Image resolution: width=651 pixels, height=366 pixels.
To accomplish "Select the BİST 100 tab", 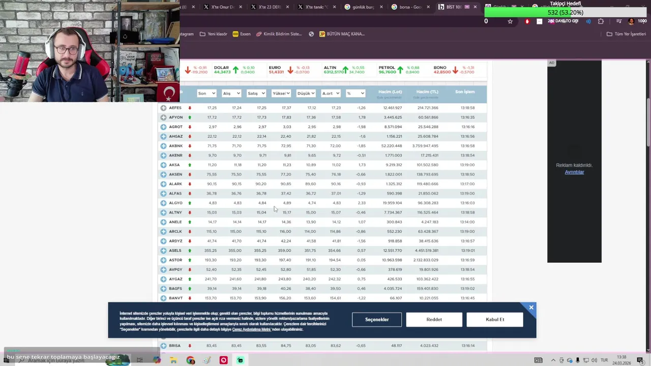I will (x=453, y=7).
